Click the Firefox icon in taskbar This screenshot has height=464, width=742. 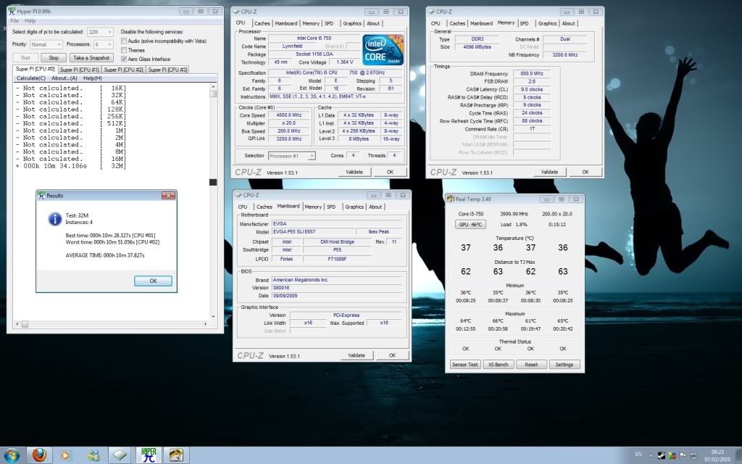(39, 455)
